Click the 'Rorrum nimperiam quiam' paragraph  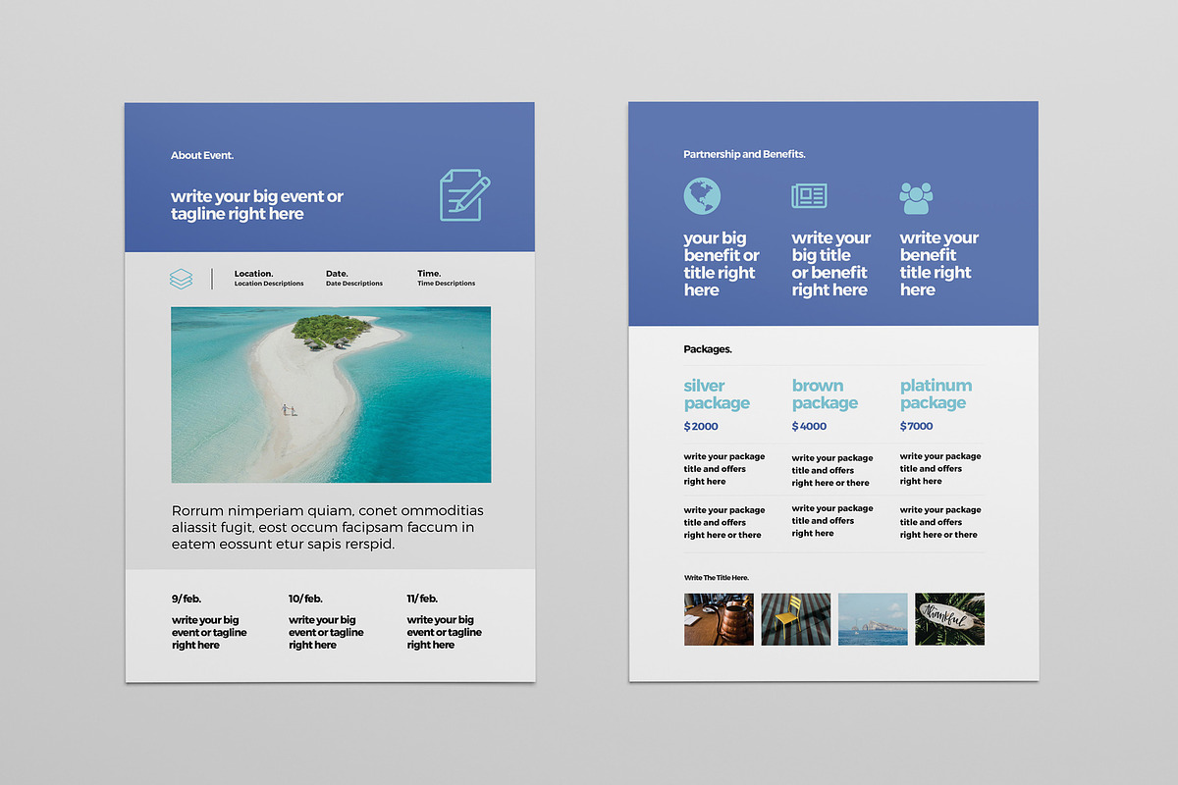(328, 528)
